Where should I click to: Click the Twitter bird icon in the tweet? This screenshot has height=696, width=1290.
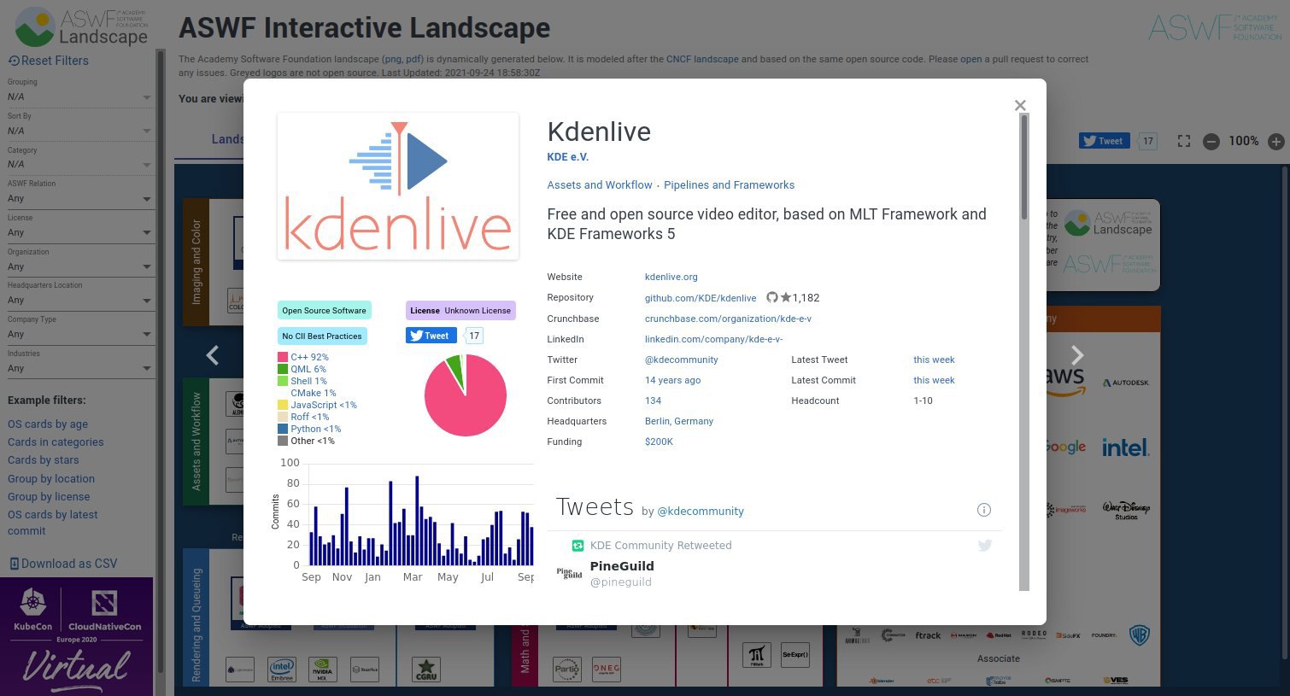(985, 545)
